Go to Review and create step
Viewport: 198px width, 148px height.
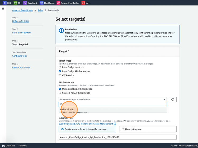[x=21, y=67]
